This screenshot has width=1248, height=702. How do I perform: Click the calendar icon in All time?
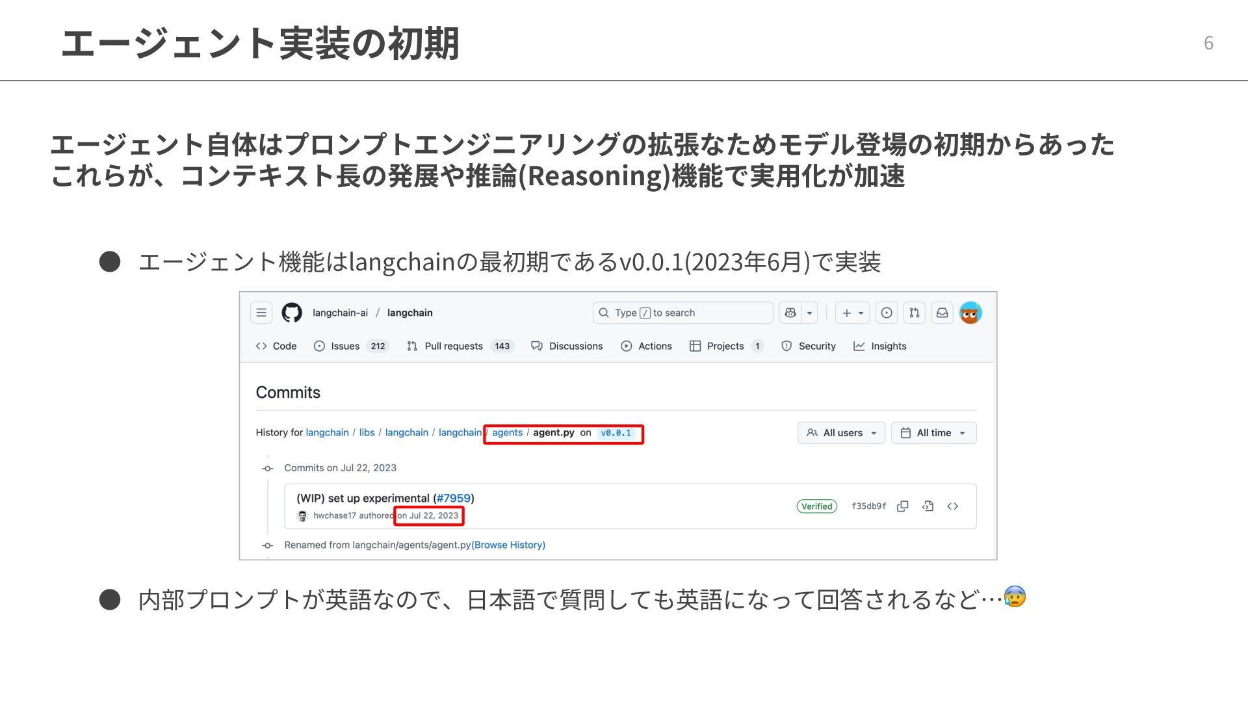pos(905,433)
